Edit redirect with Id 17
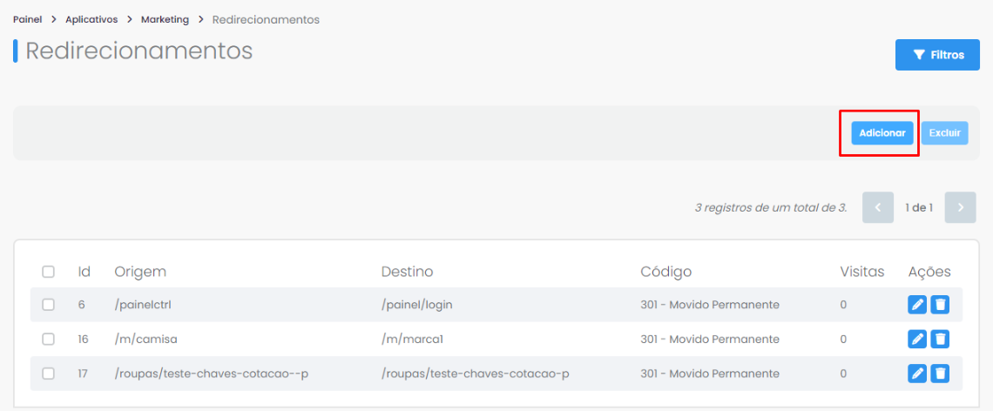Screen dimensions: 993x411 [917, 374]
